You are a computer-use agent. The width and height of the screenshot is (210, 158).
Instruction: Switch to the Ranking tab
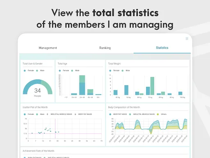105,48
